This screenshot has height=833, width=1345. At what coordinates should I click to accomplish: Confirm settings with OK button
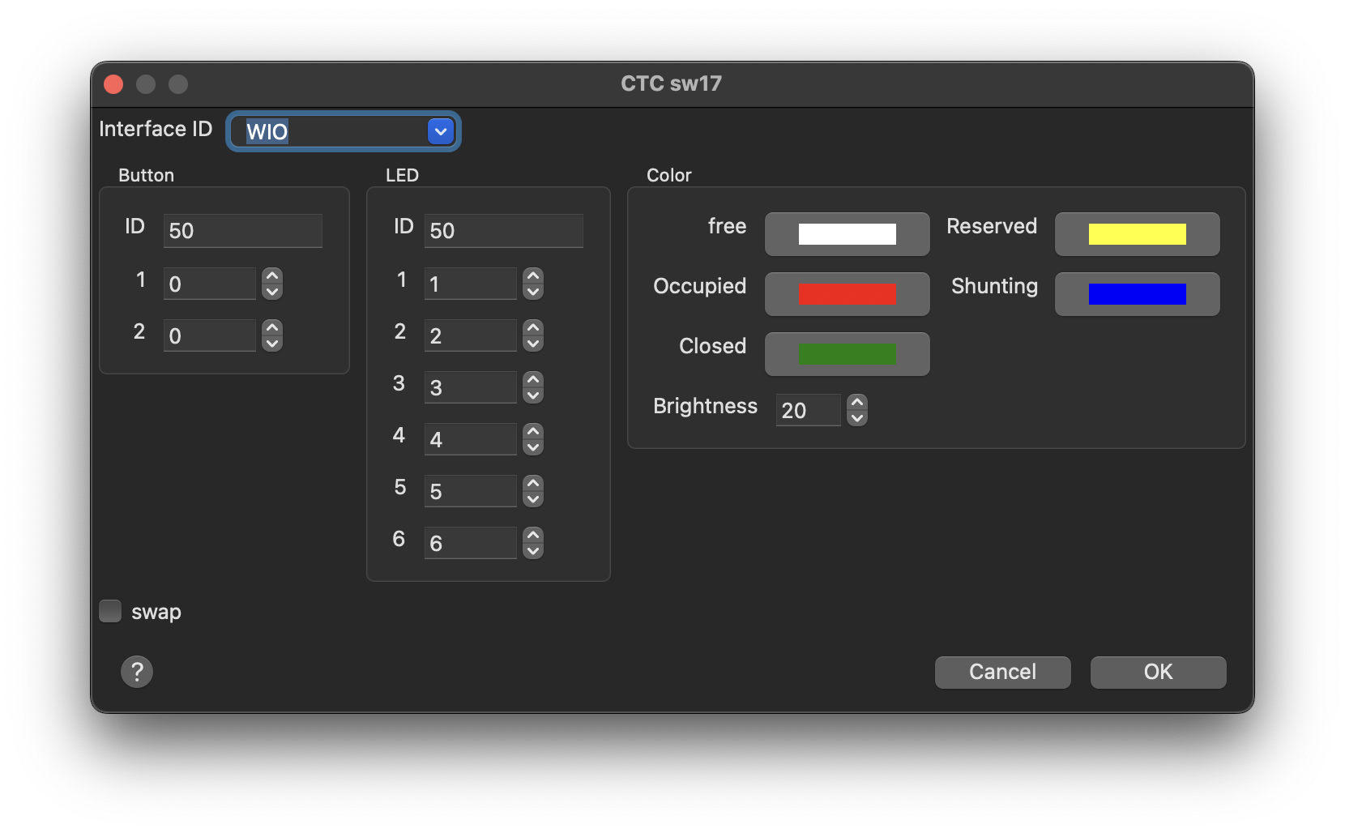1158,672
